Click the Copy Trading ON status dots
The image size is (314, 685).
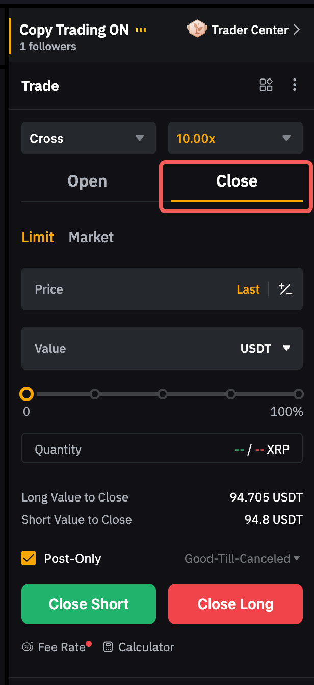tap(141, 30)
